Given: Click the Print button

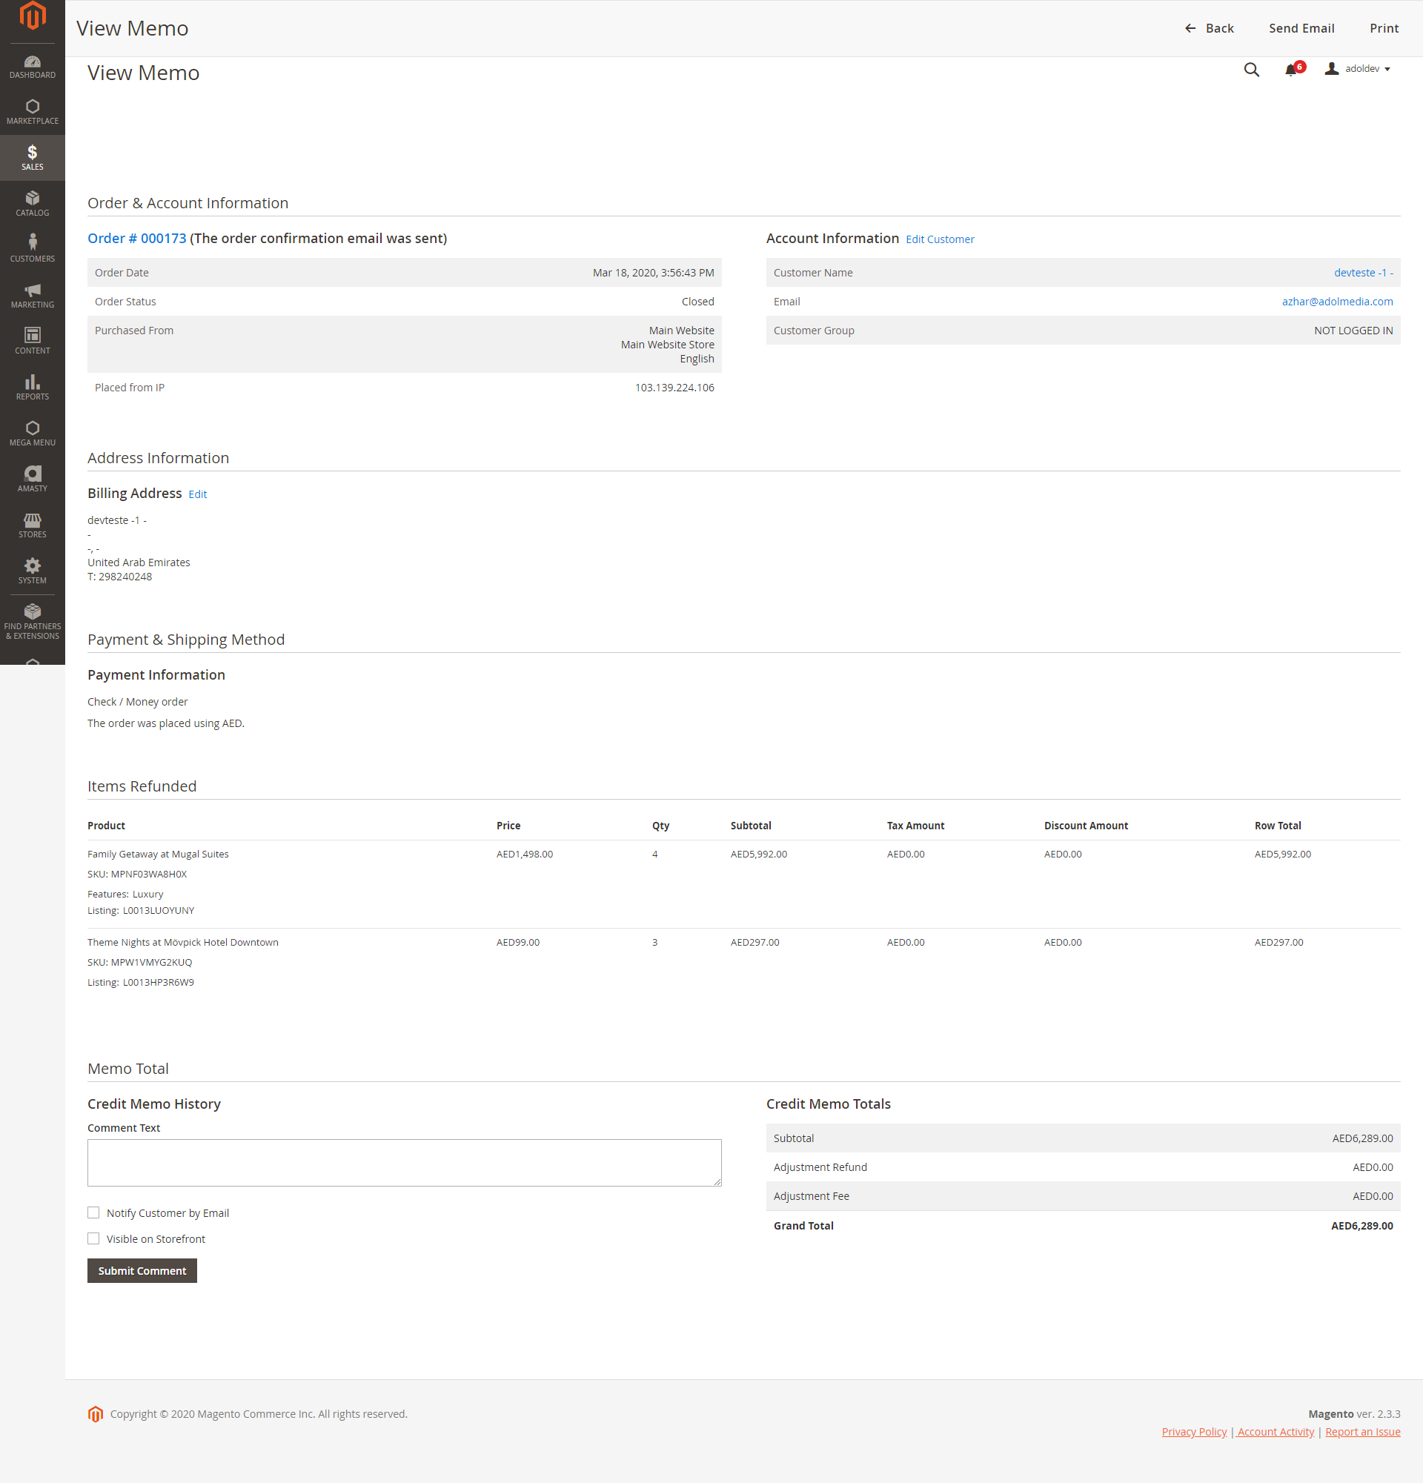Looking at the screenshot, I should click(1384, 28).
